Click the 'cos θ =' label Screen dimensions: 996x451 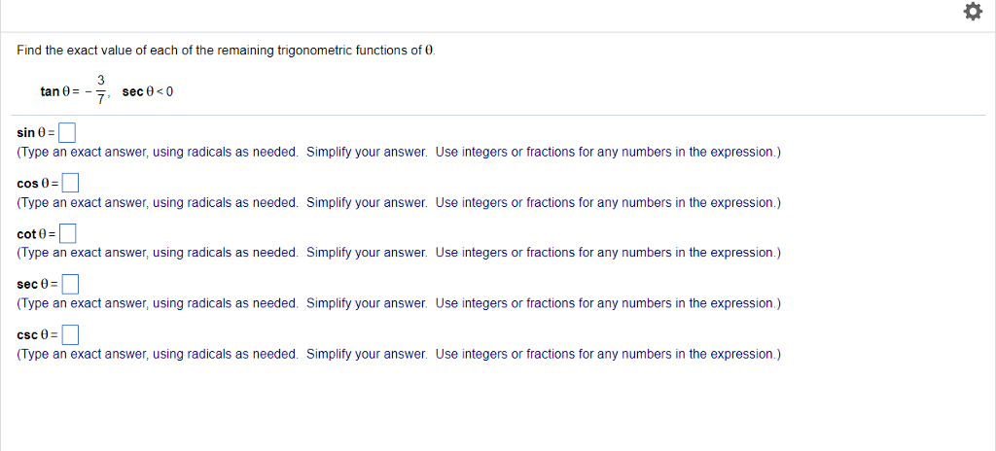click(x=38, y=184)
